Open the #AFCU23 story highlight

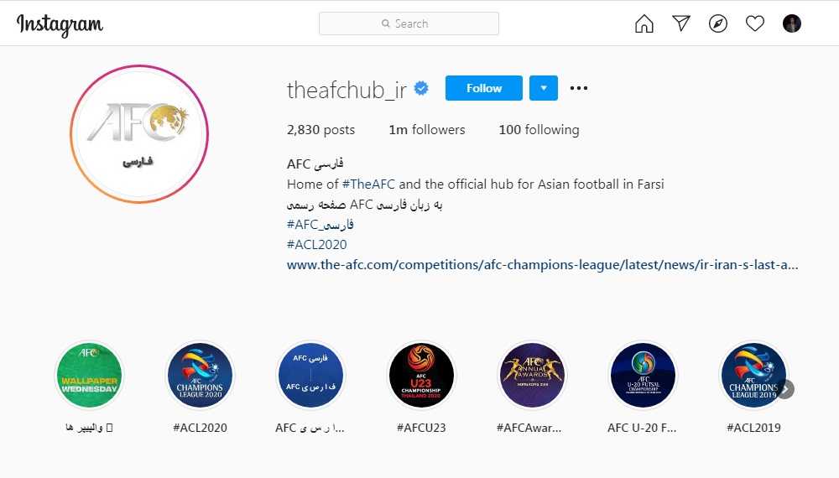click(421, 376)
